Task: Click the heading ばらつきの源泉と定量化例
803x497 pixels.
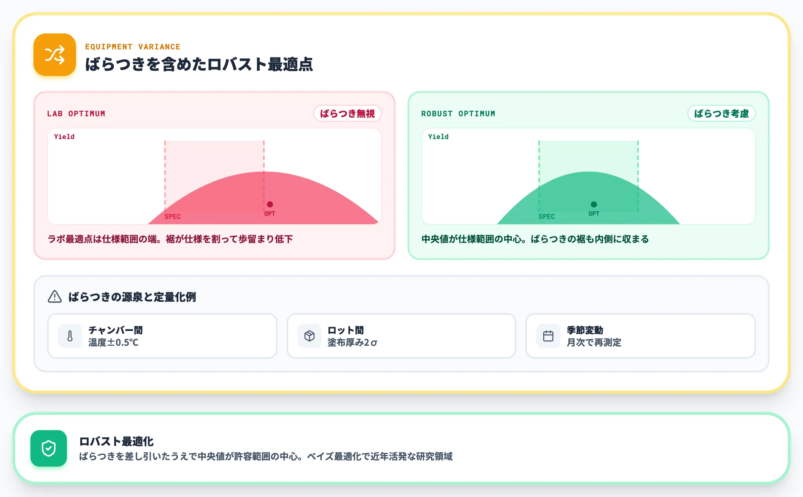Action: pos(132,297)
